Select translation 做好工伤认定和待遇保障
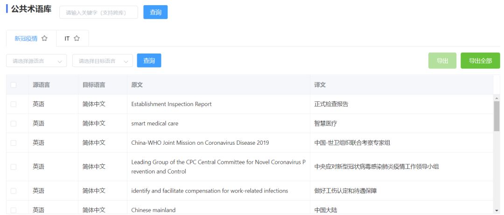Image resolution: width=504 pixels, height=215 pixels. click(345, 191)
